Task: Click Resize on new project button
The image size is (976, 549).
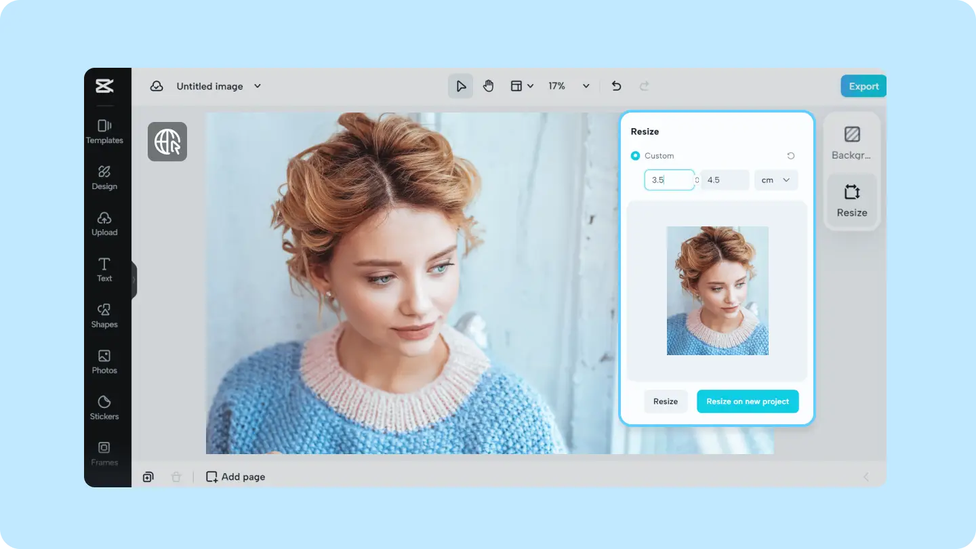Action: [x=748, y=401]
